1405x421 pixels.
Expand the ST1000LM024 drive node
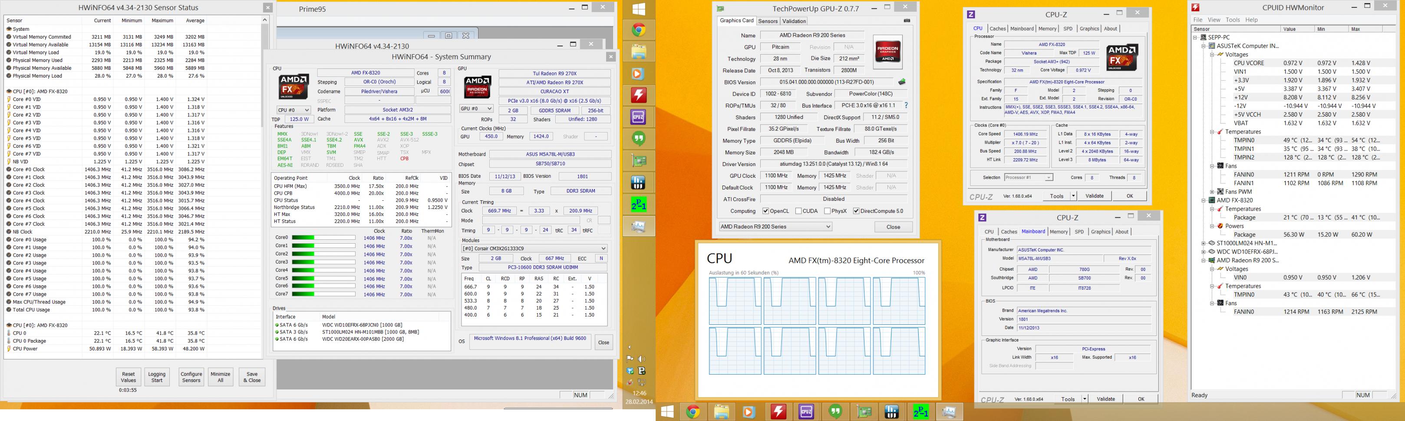tap(1204, 243)
